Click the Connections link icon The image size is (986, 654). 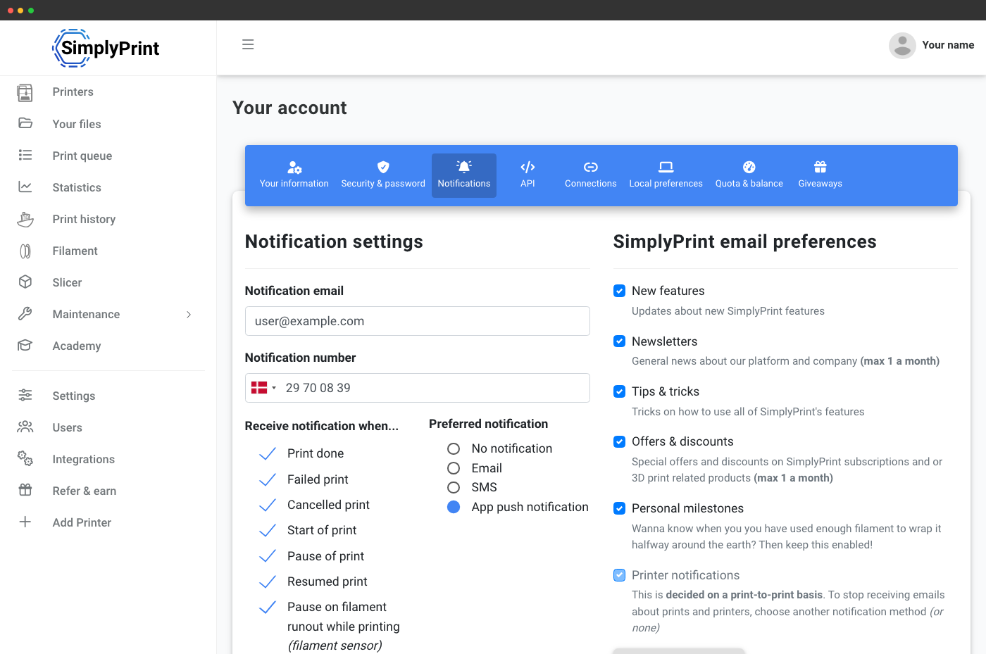591,167
